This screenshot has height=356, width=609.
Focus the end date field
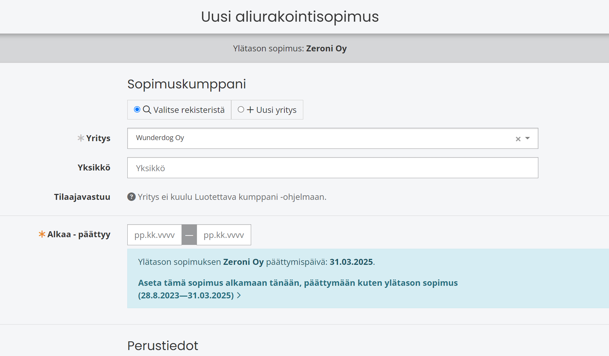224,235
